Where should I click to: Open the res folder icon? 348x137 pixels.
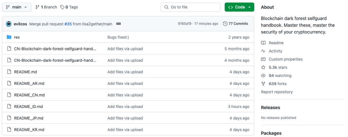click(9, 37)
